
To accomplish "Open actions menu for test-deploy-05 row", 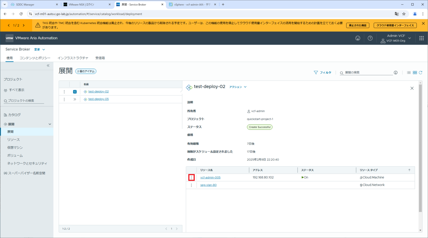I will pyautogui.click(x=64, y=99).
